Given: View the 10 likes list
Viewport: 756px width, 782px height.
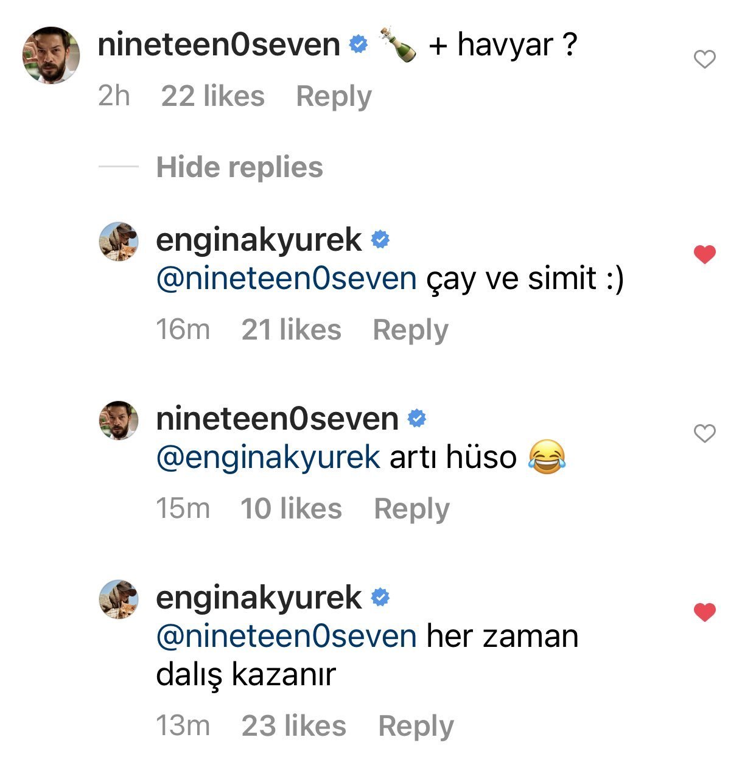Looking at the screenshot, I should point(292,509).
